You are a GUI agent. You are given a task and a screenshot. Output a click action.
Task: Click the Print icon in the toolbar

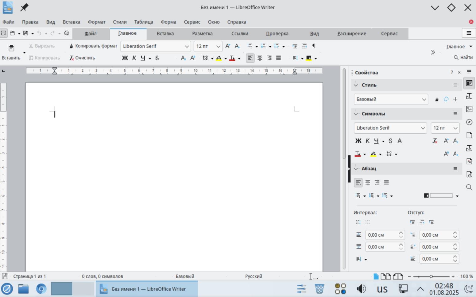point(67,33)
